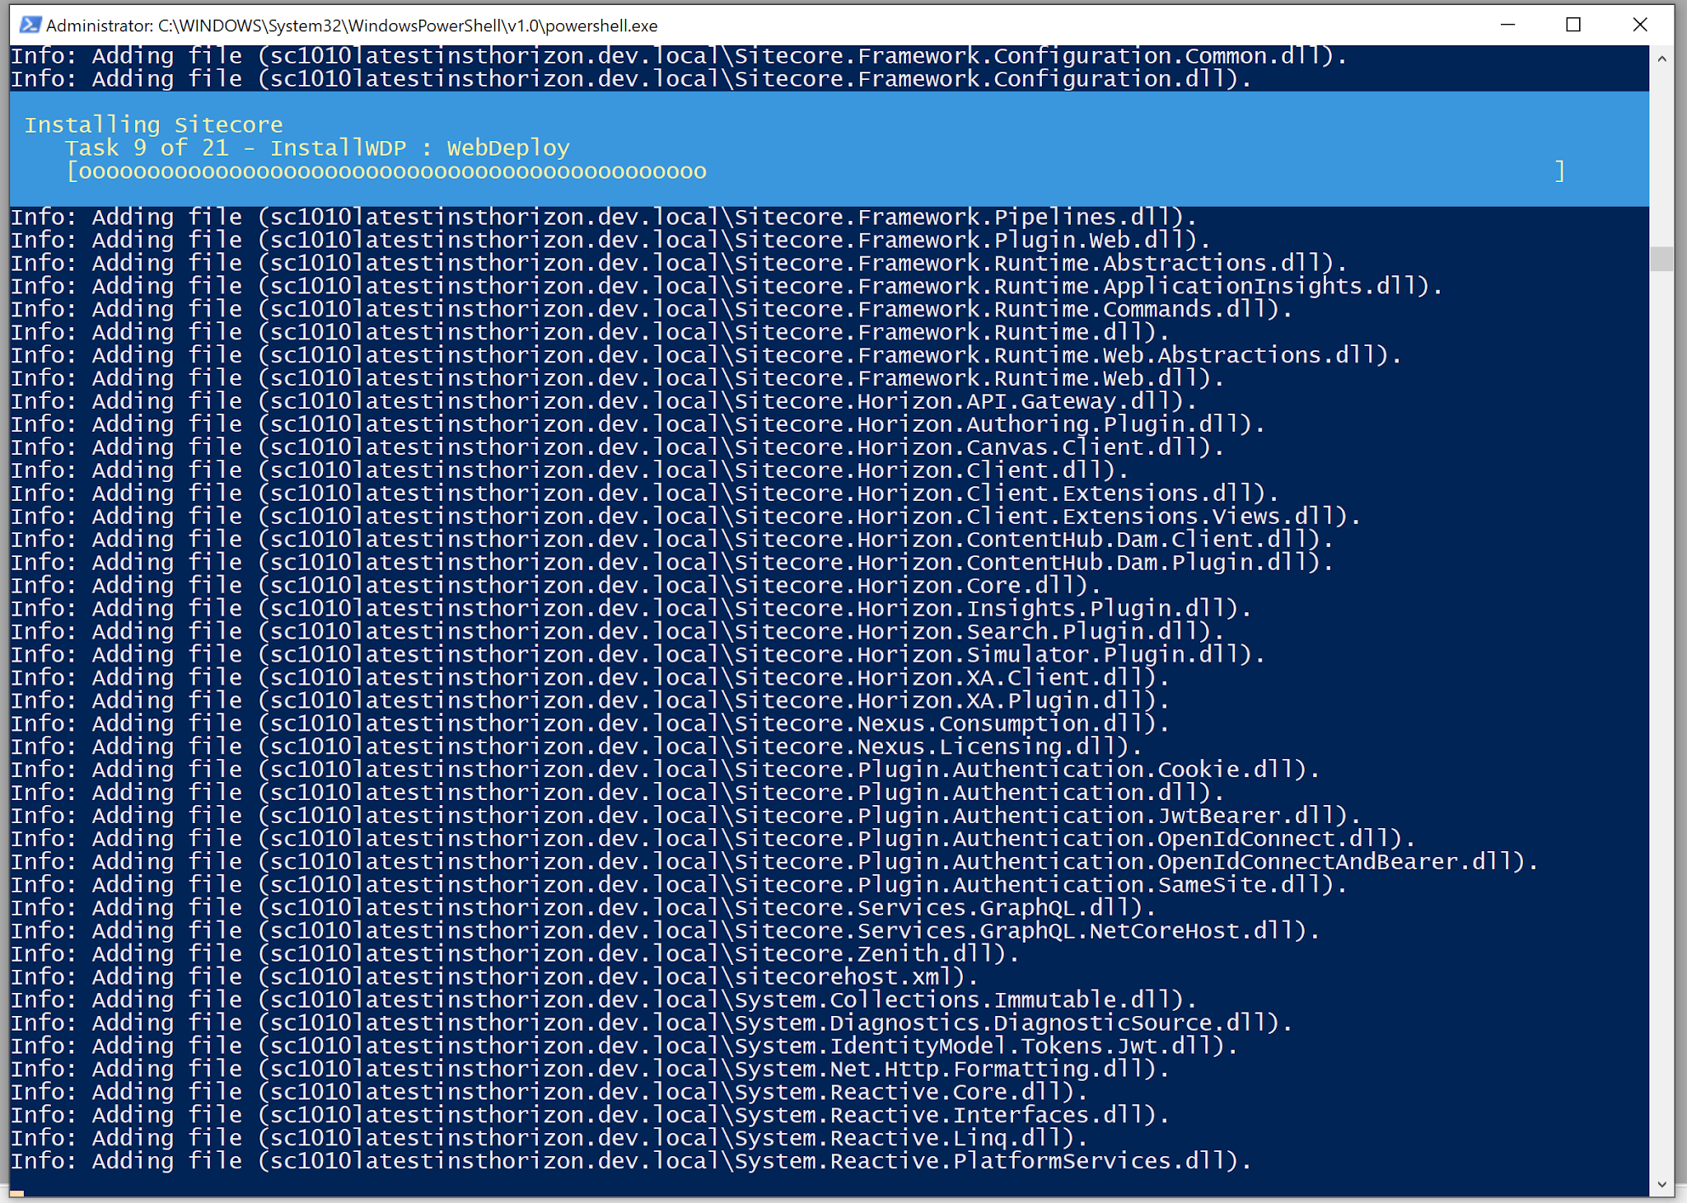
Task: Click line with Sitecore.Horizon.Client.dll
Action: point(569,471)
